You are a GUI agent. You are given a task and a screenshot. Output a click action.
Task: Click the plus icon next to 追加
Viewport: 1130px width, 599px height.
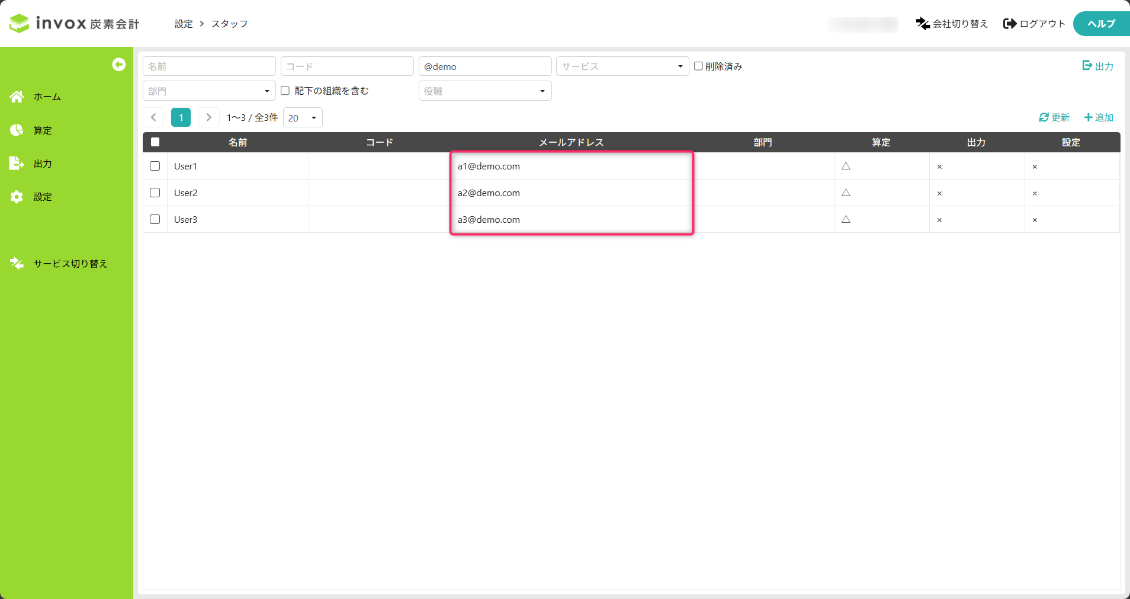point(1089,118)
